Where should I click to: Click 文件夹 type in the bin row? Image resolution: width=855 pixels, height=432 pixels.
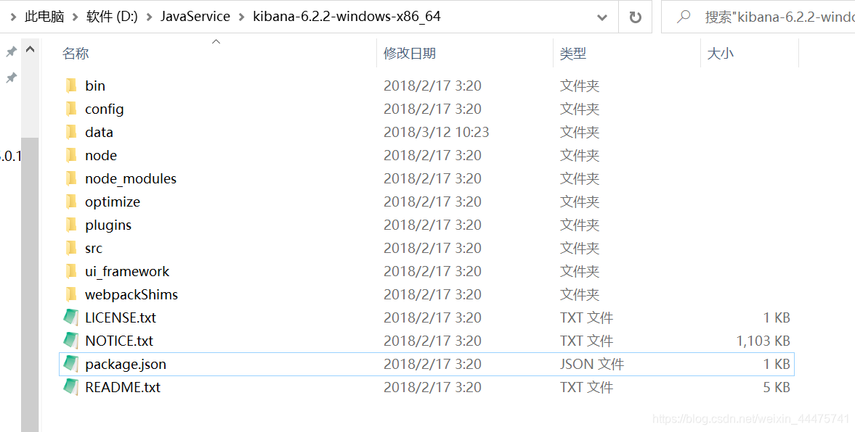point(579,86)
